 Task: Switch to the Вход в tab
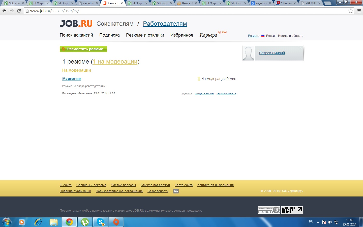[x=187, y=3]
